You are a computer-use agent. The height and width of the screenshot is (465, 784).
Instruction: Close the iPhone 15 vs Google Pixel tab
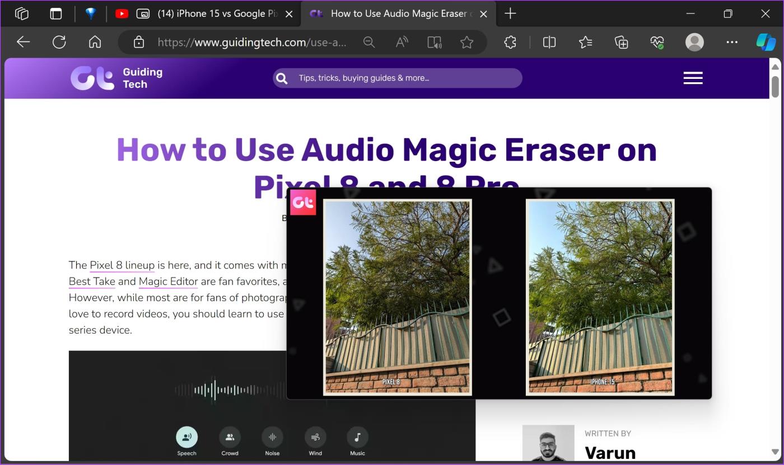click(289, 14)
